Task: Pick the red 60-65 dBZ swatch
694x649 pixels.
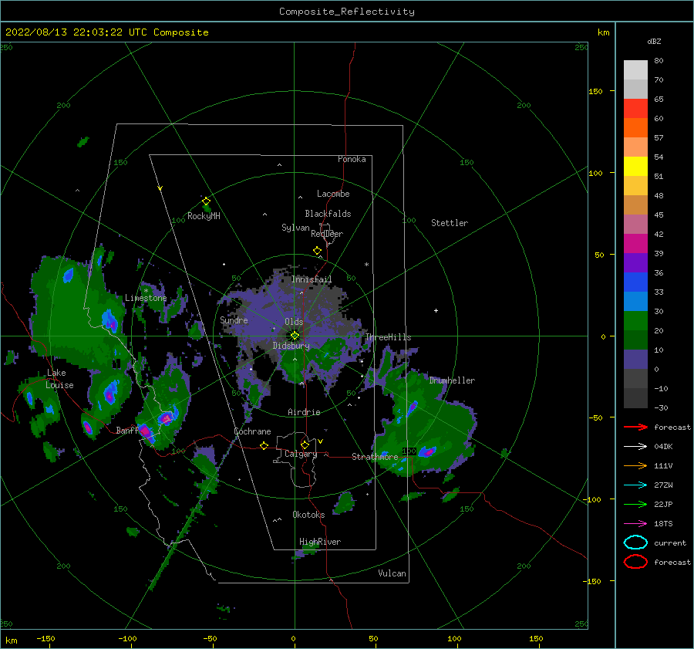Action: pyautogui.click(x=635, y=108)
